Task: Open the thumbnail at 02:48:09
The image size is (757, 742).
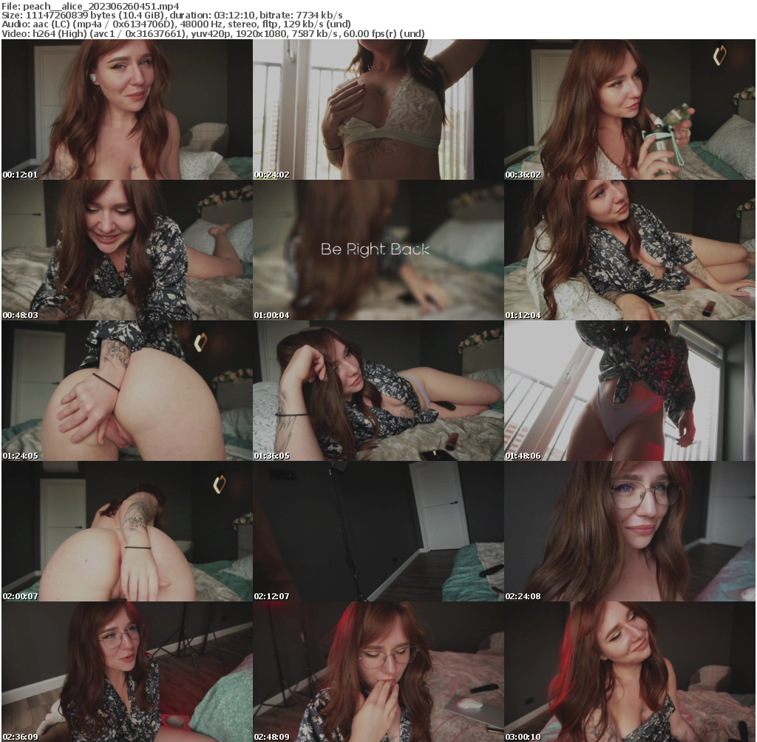Action: (378, 672)
